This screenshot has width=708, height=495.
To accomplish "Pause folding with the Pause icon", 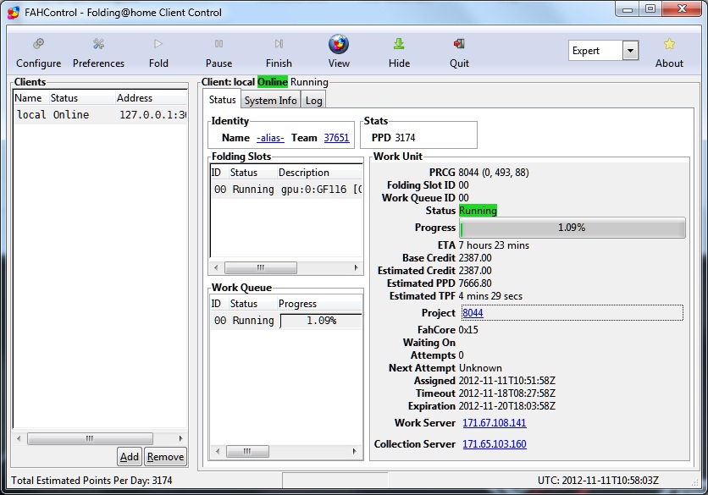I will pyautogui.click(x=218, y=44).
